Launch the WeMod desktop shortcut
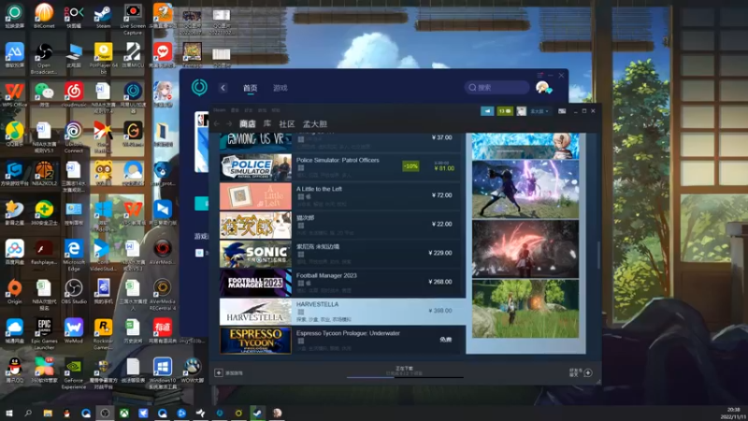Screen dimensions: 748x421 (x=74, y=331)
